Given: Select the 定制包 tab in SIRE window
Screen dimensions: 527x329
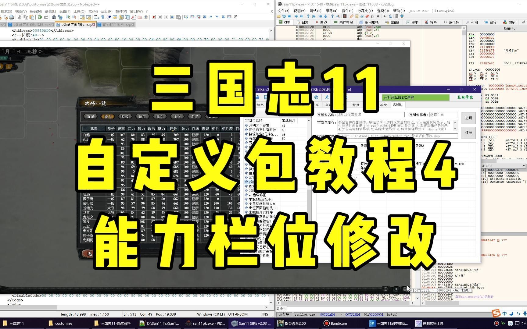Looking at the screenshot, I should point(397,104).
